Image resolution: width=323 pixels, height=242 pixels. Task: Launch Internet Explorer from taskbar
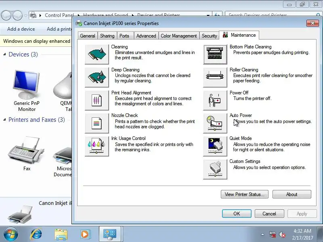pyautogui.click(x=36, y=234)
